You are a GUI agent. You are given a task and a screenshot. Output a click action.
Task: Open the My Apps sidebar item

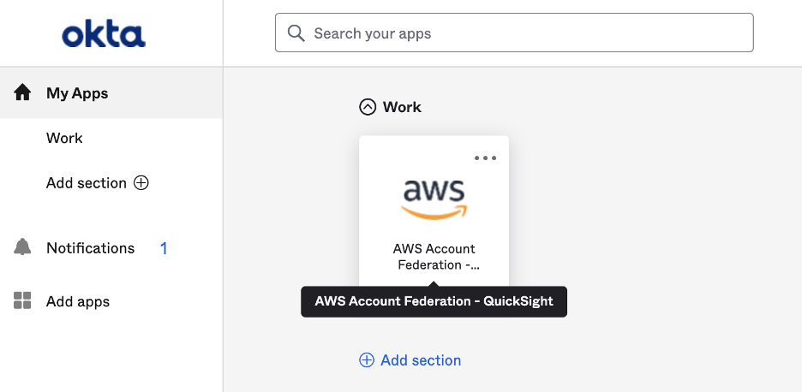111,93
